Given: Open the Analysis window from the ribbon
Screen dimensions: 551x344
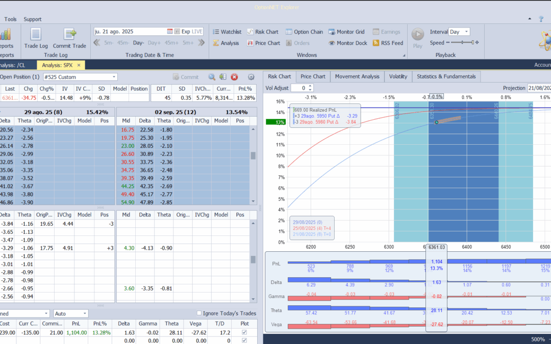Looking at the screenshot, I should point(226,43).
